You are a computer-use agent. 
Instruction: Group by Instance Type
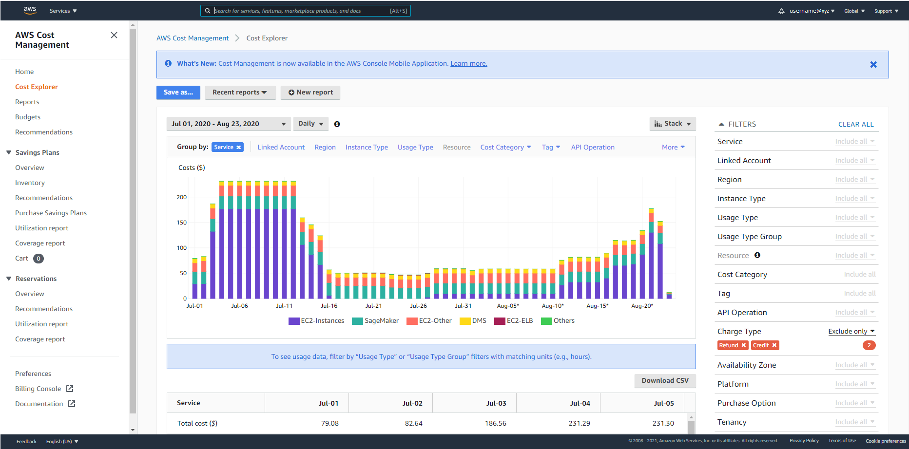click(x=367, y=147)
